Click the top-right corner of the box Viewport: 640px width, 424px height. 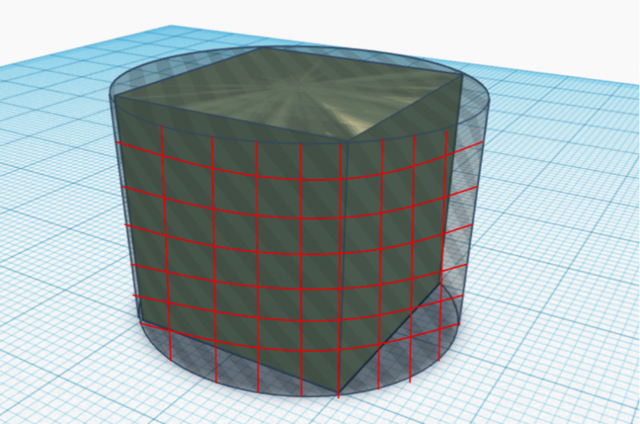tap(459, 75)
